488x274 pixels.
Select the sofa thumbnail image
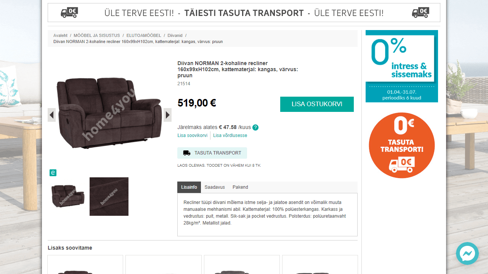pyautogui.click(x=68, y=196)
